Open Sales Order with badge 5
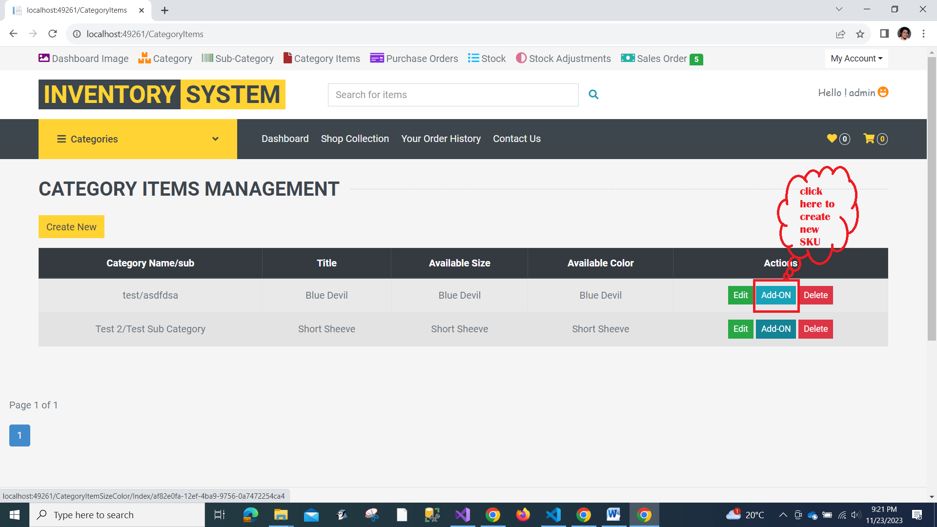 click(x=661, y=59)
